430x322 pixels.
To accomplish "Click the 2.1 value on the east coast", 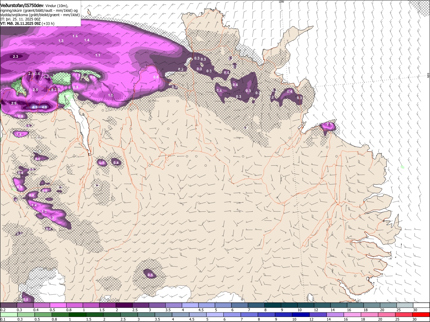I will [x=329, y=125].
